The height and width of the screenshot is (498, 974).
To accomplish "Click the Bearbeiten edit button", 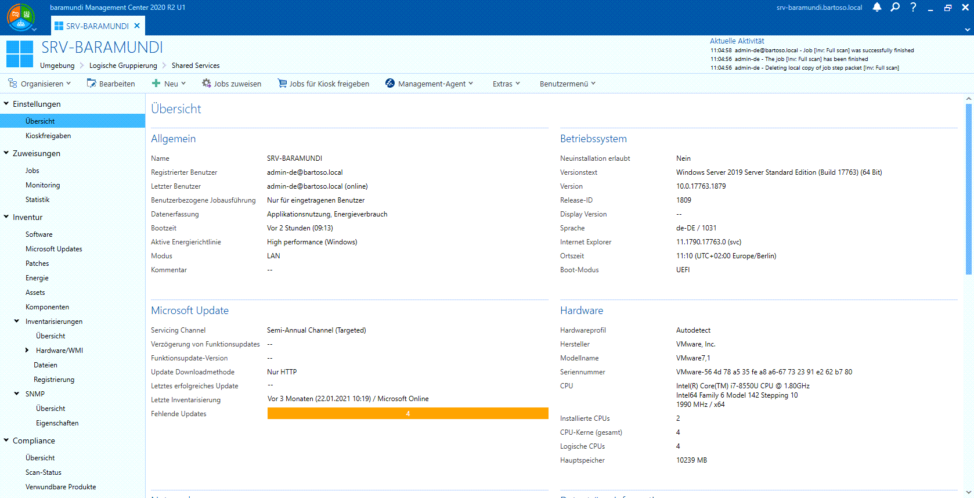I will coord(111,84).
